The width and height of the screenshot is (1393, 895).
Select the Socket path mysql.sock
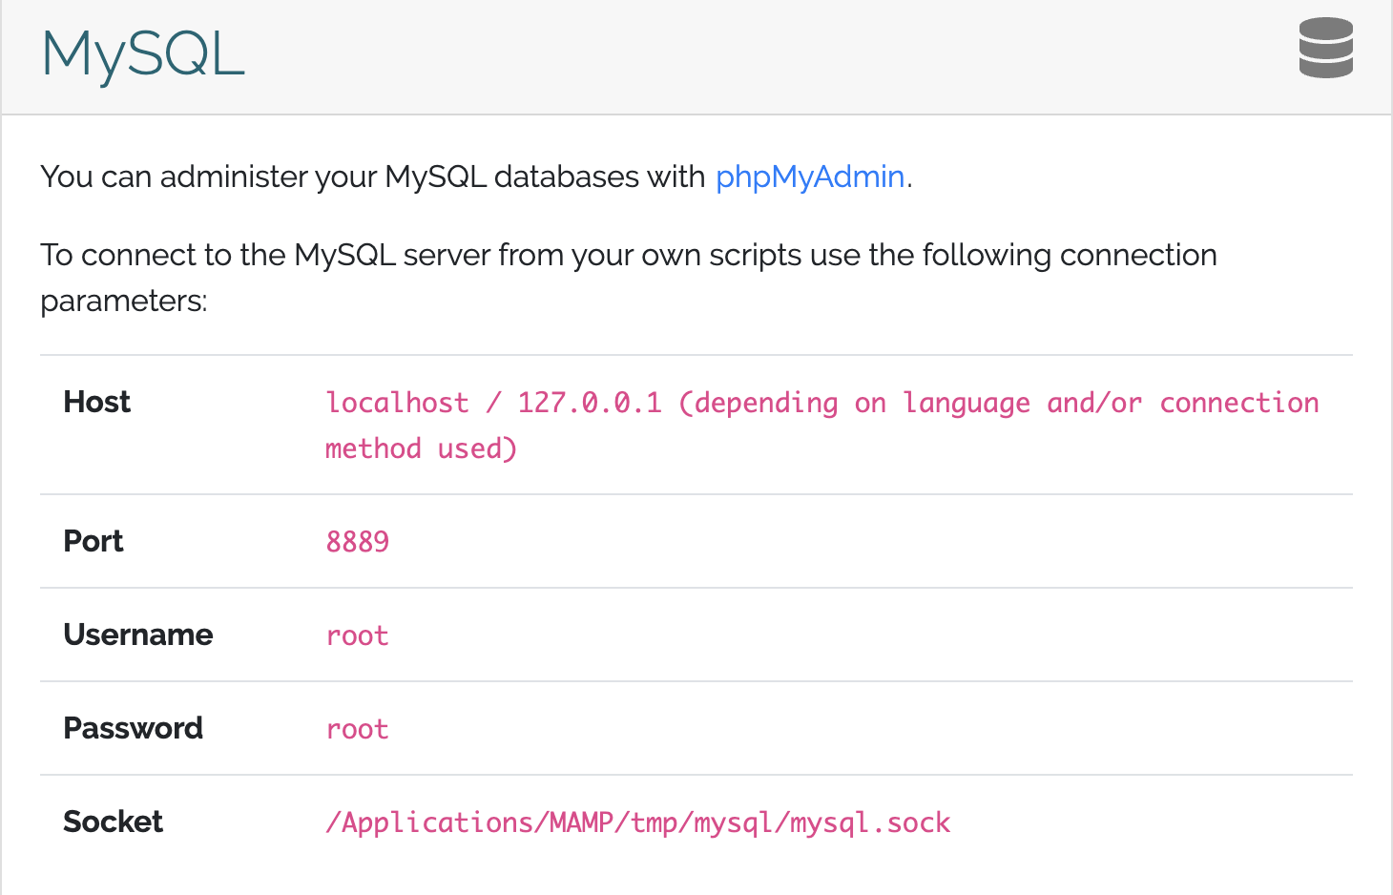point(637,822)
